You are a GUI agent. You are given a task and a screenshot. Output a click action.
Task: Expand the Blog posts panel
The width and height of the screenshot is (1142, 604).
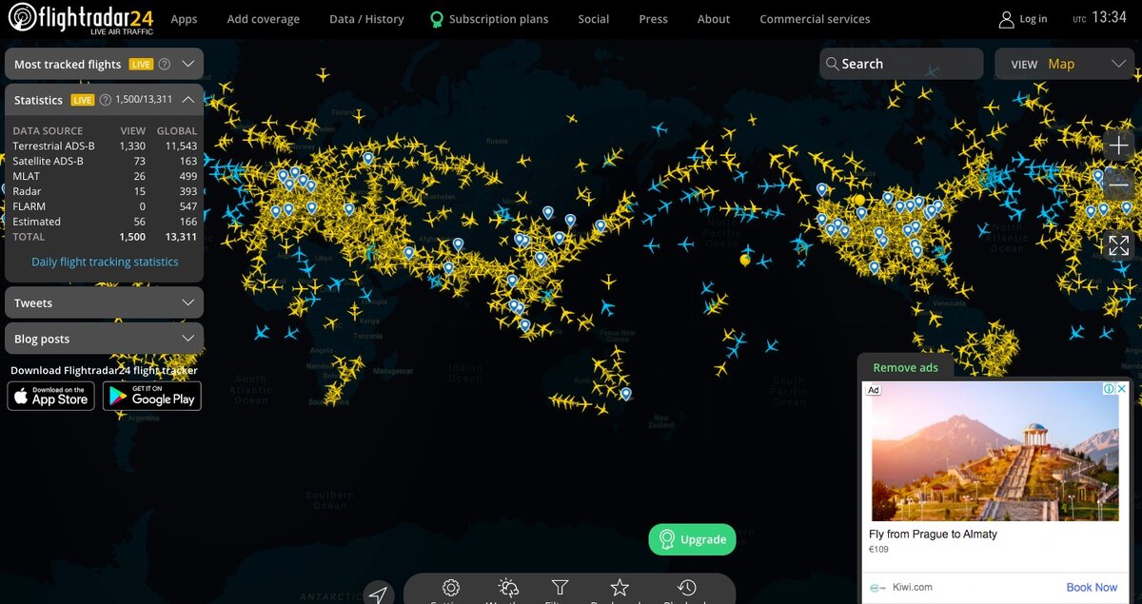(105, 339)
